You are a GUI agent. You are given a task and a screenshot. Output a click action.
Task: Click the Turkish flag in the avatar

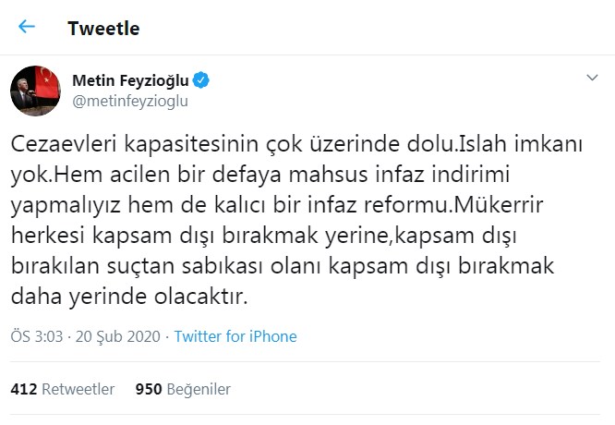(49, 81)
